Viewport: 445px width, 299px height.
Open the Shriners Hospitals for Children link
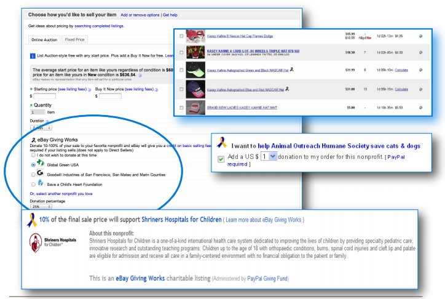[x=181, y=220]
